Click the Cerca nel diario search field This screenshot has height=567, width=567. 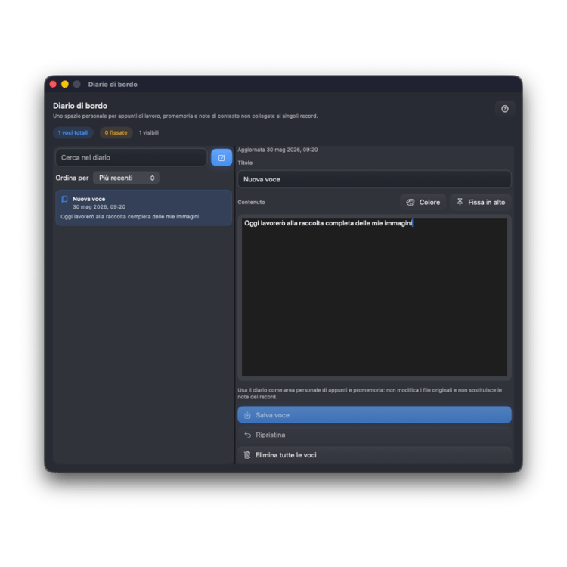pyautogui.click(x=132, y=158)
